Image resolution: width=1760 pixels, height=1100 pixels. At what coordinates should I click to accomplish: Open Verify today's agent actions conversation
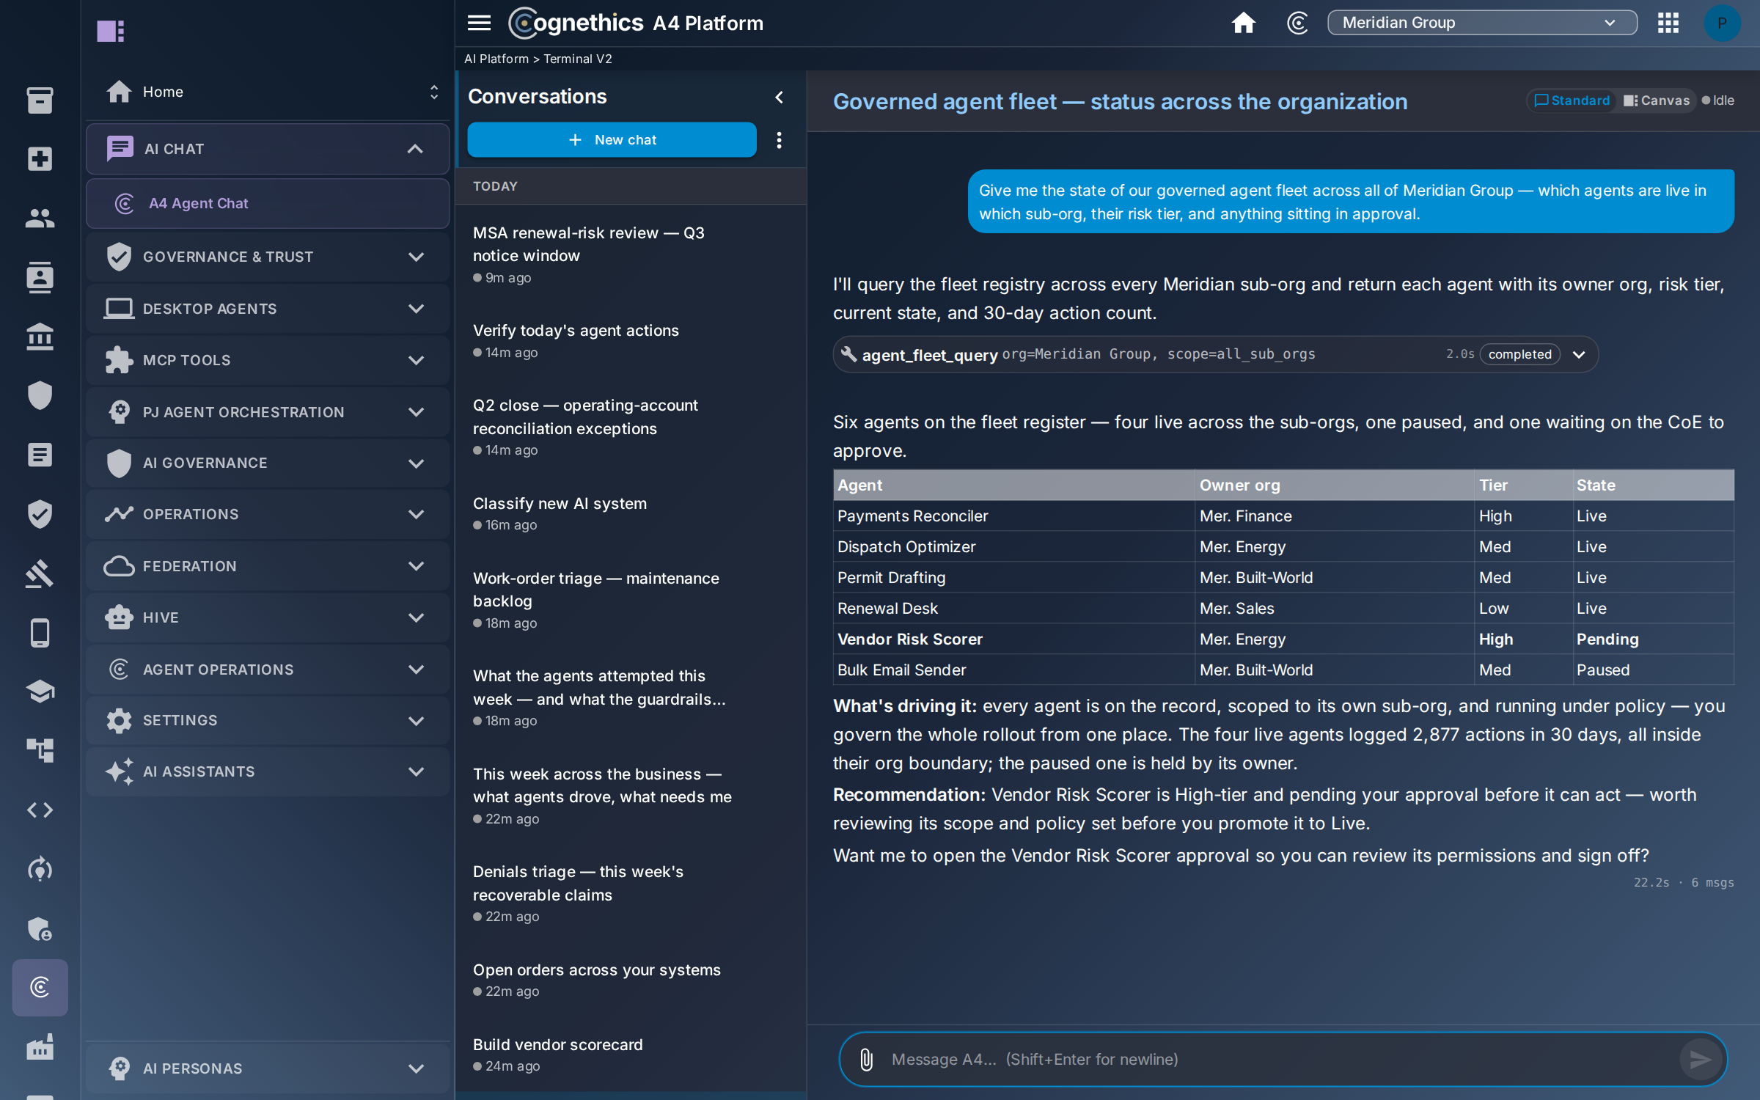click(x=631, y=340)
